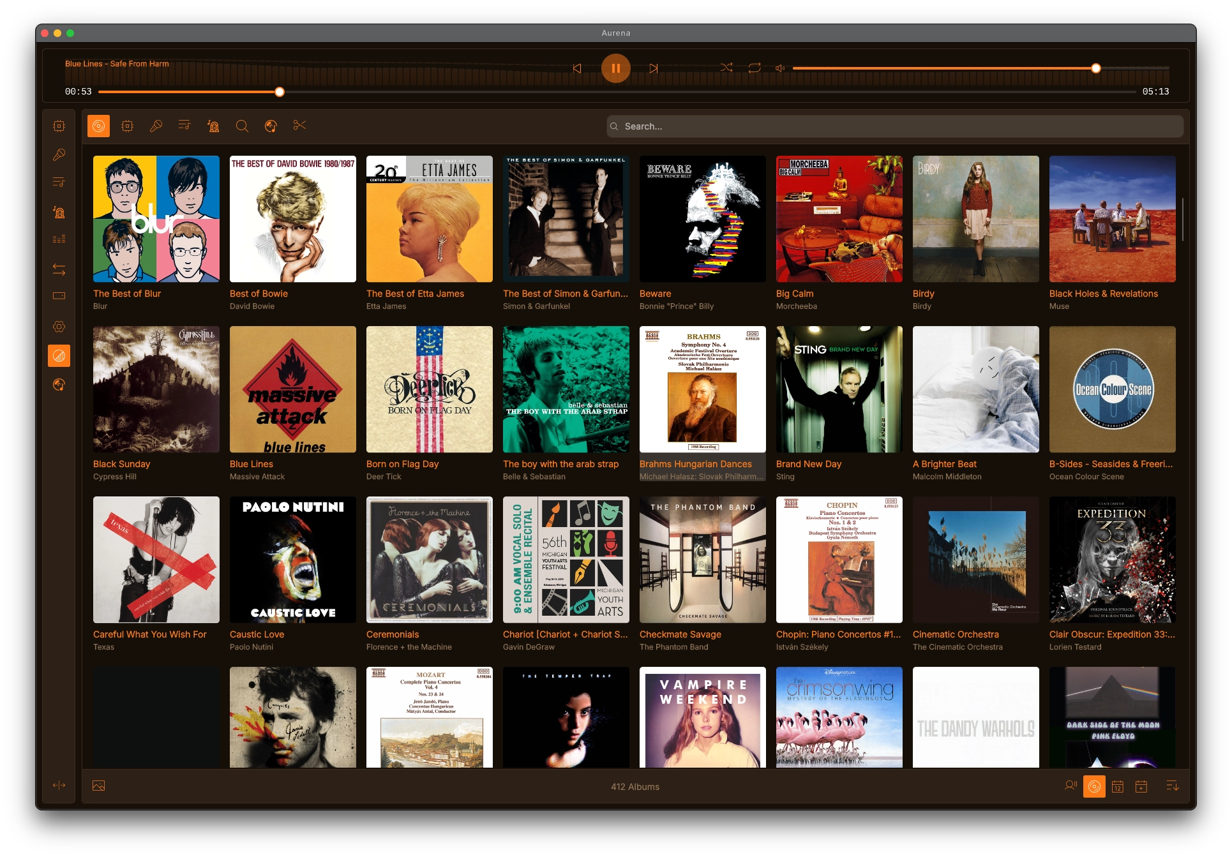1232x857 pixels.
Task: Open Brahms Hungarian Dances album cover
Action: click(x=703, y=389)
